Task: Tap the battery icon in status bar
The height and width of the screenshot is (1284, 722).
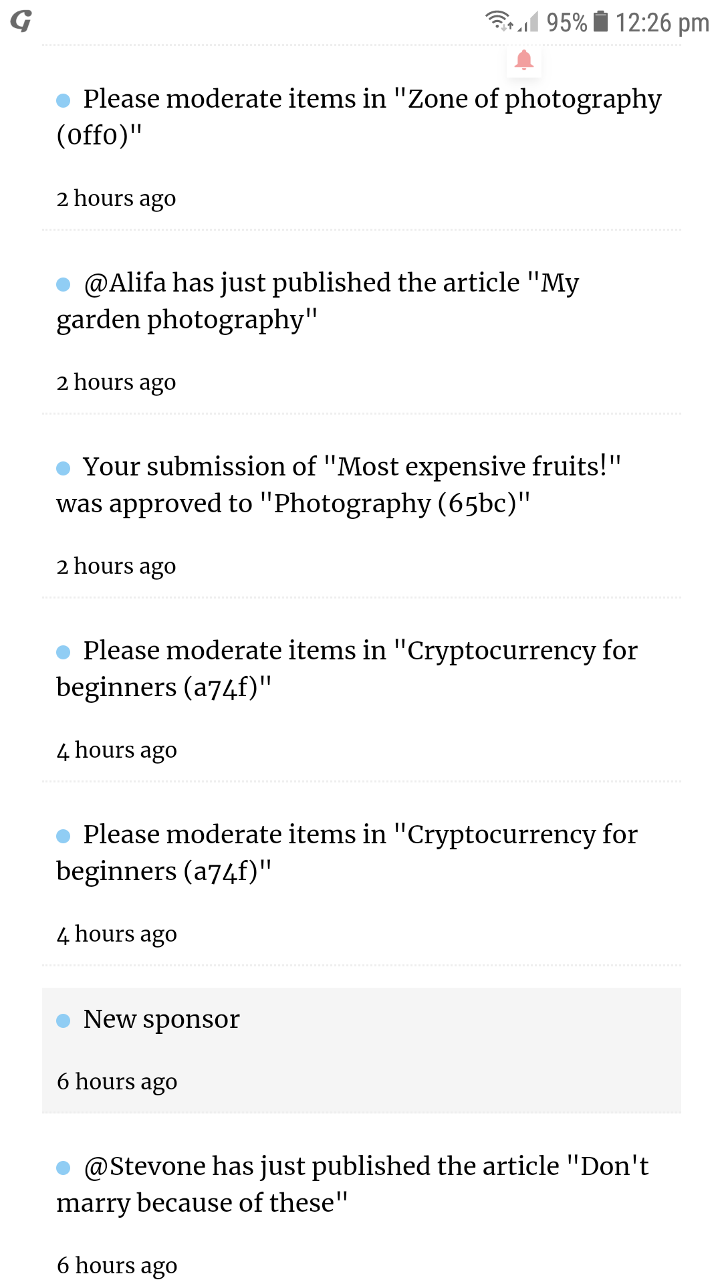Action: [x=601, y=21]
